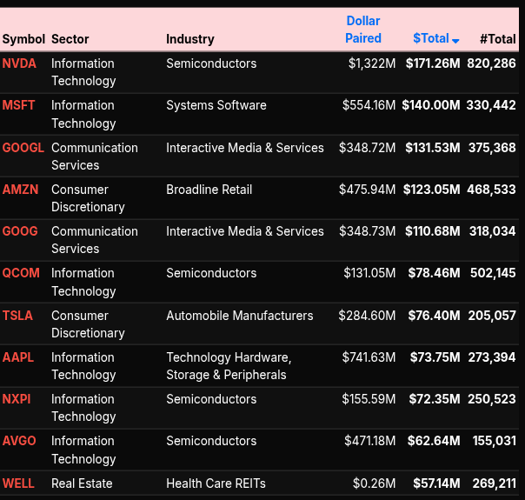Screen dimensions: 525x500
Task: Click the Automobile Manufacturers industry cell
Action: pos(240,316)
